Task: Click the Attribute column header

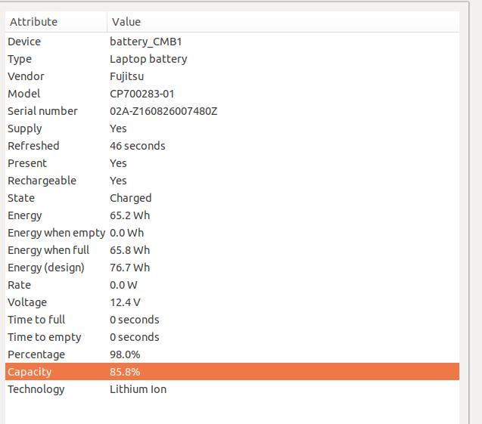Action: coord(56,22)
